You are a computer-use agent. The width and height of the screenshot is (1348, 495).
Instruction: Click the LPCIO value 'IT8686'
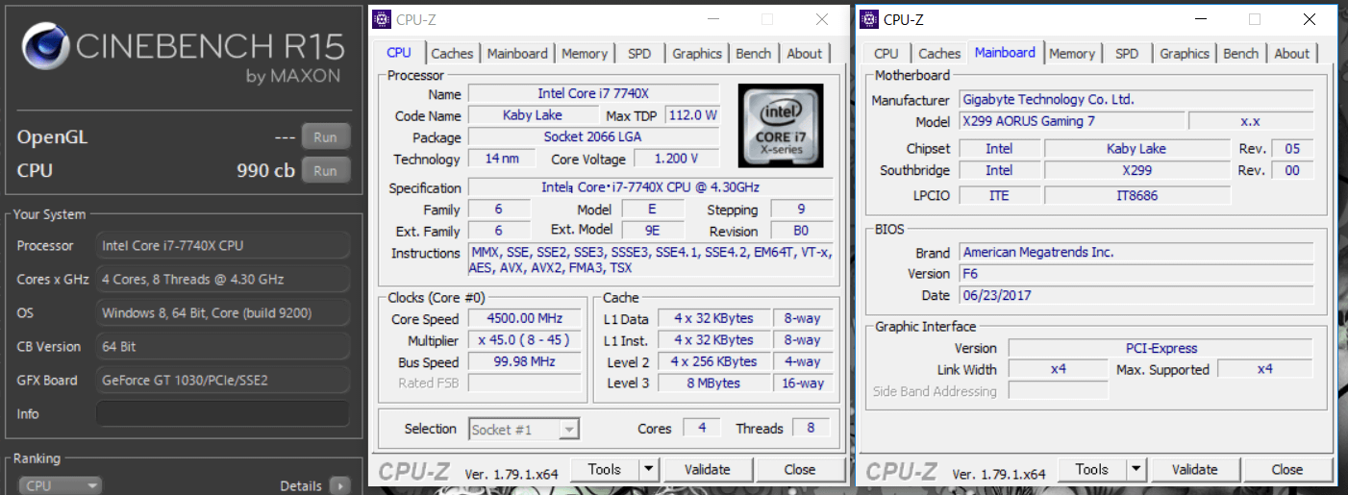[x=1137, y=195]
